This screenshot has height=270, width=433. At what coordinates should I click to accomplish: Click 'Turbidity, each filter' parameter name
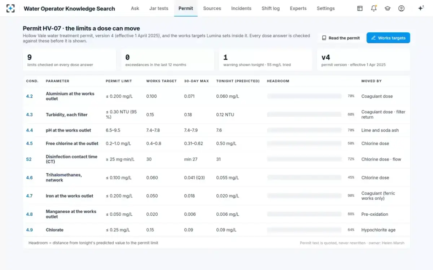point(67,114)
